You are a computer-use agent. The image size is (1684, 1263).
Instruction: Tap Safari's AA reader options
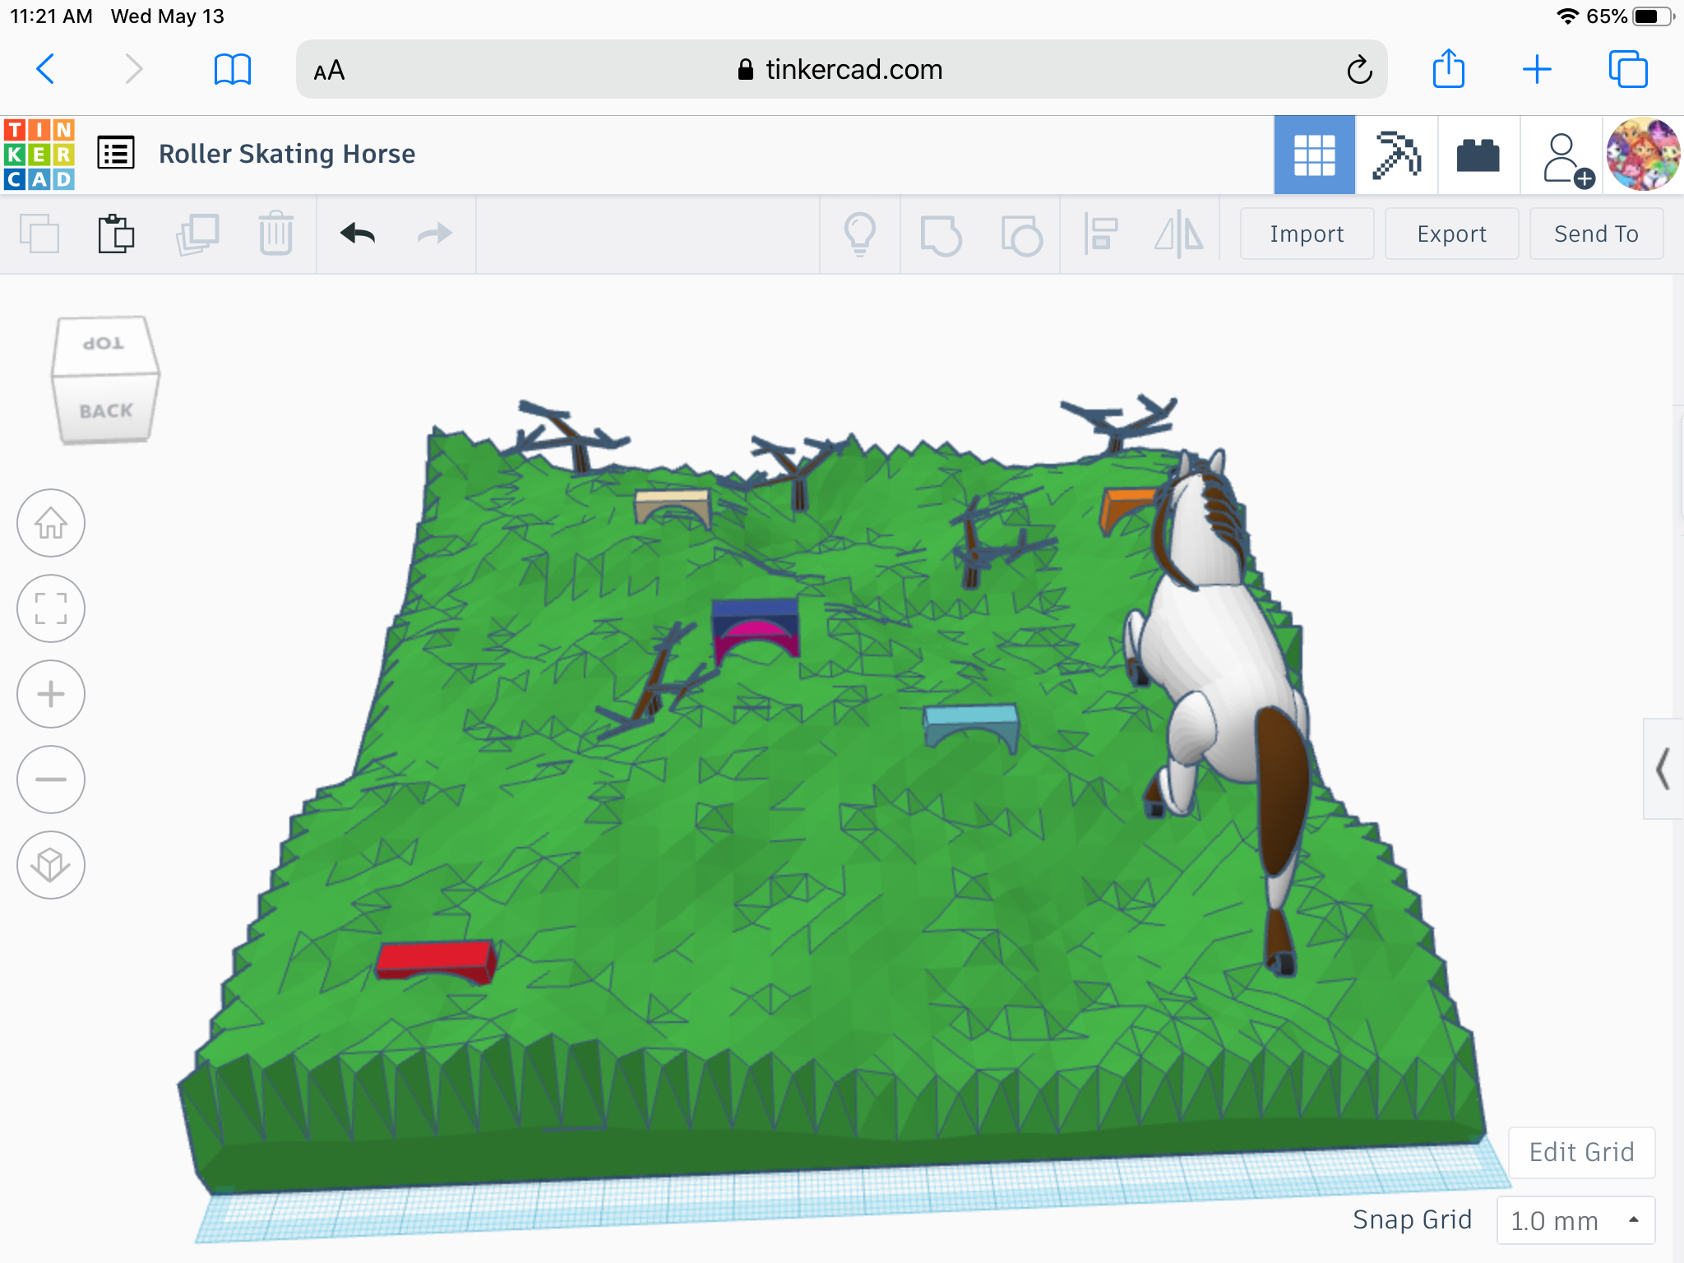329,70
